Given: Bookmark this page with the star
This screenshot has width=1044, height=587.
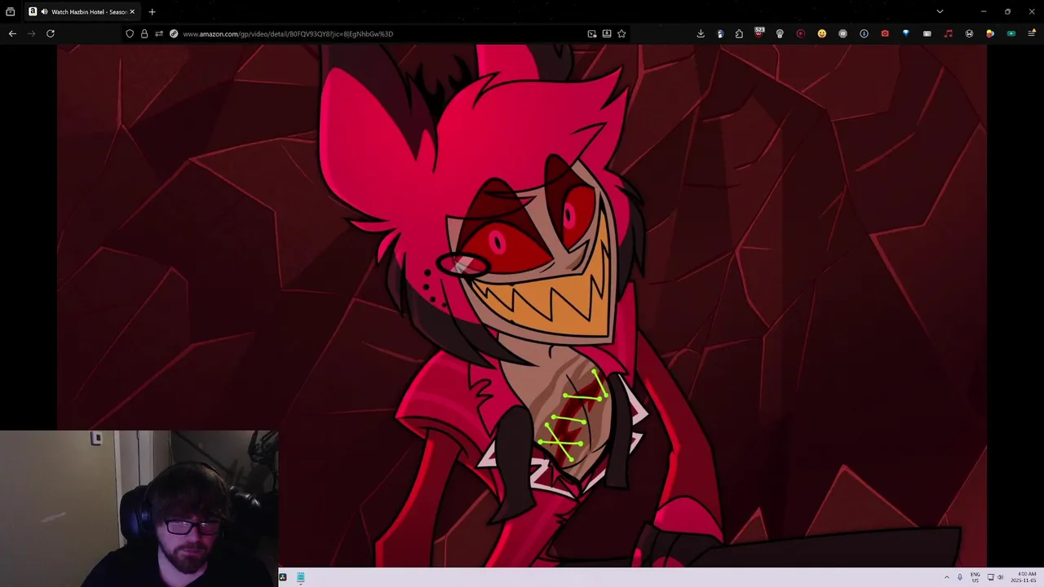Looking at the screenshot, I should tap(622, 33).
